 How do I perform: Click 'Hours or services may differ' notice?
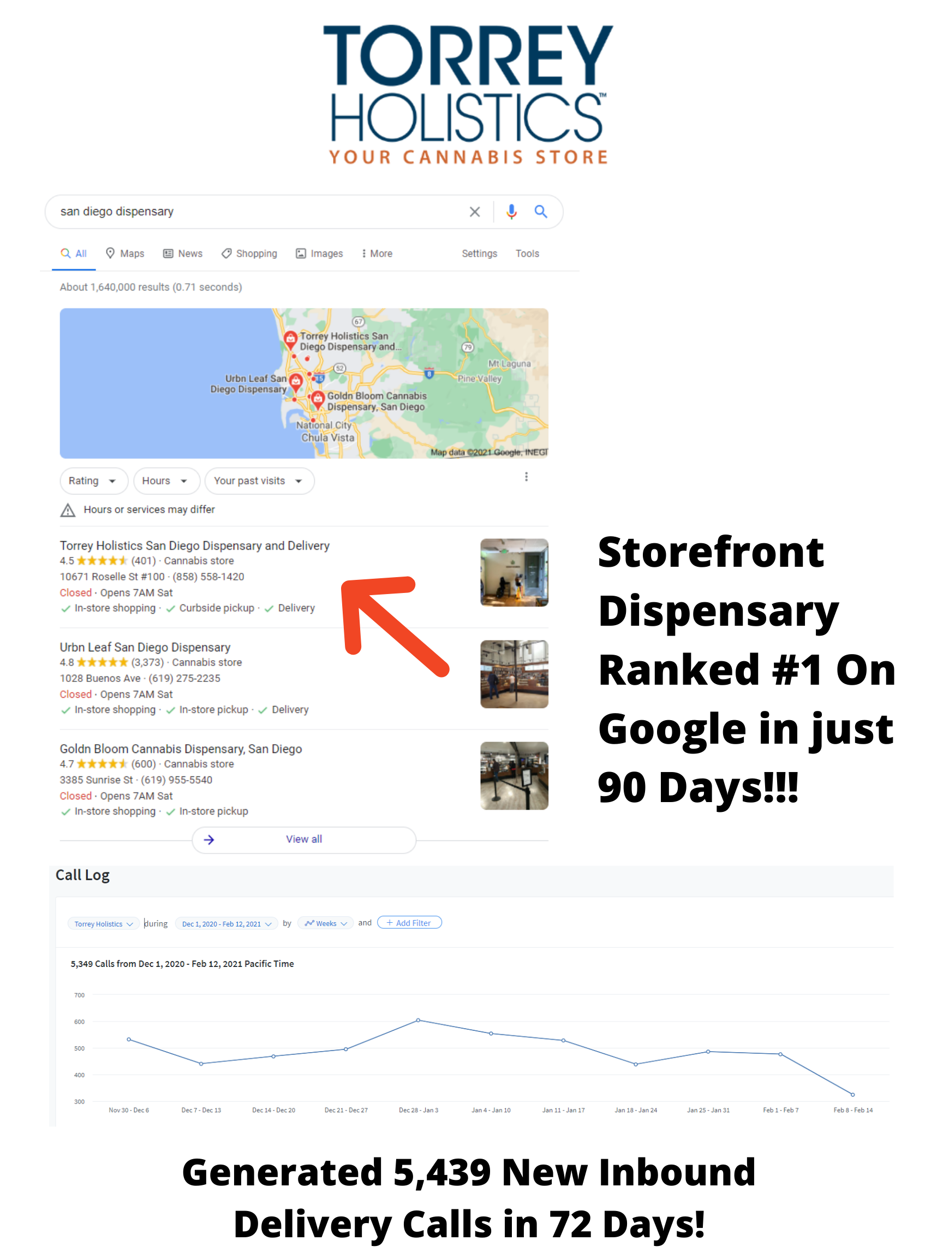[x=149, y=509]
